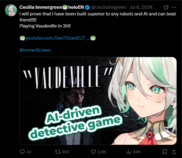Click the @ceciliaimgreen handle
This screenshot has width=182, height=158.
[x=109, y=7]
